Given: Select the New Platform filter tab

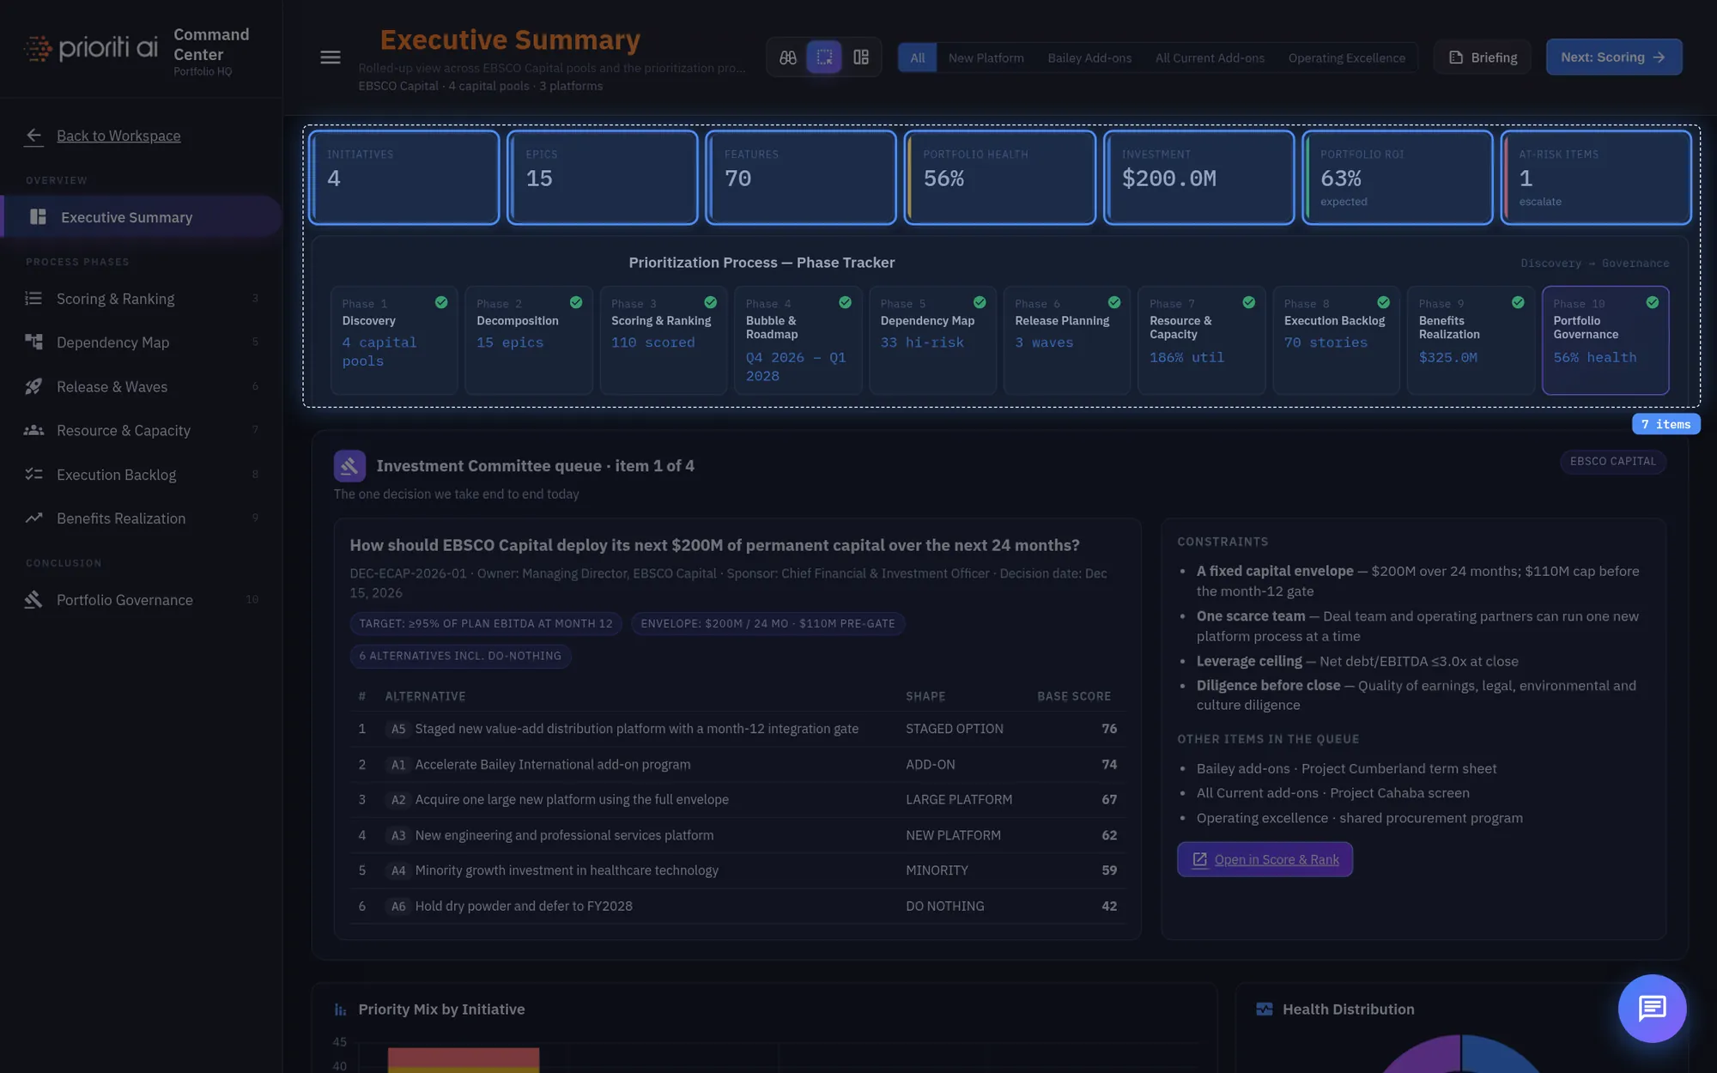Looking at the screenshot, I should click(986, 58).
